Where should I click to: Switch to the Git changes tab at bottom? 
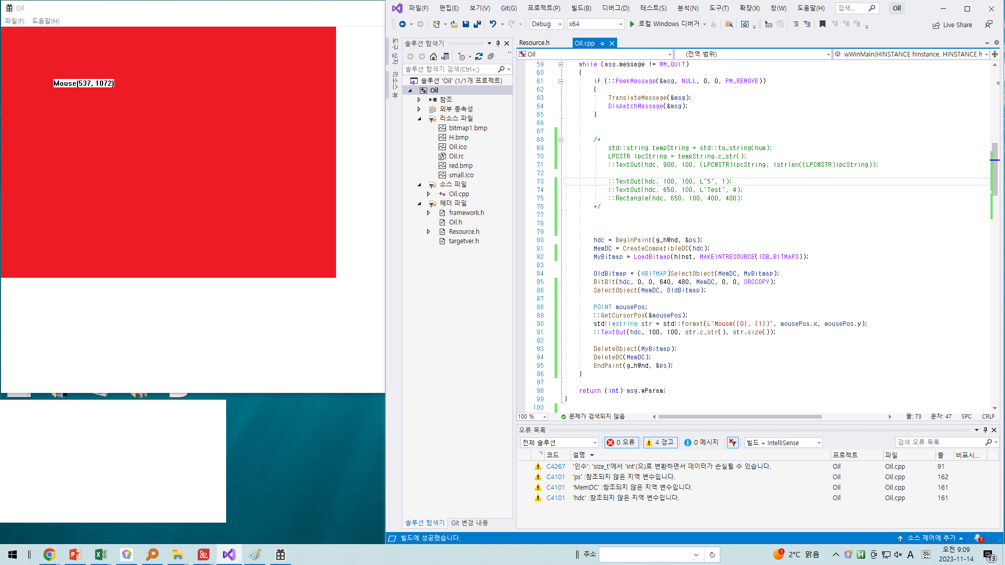(469, 523)
